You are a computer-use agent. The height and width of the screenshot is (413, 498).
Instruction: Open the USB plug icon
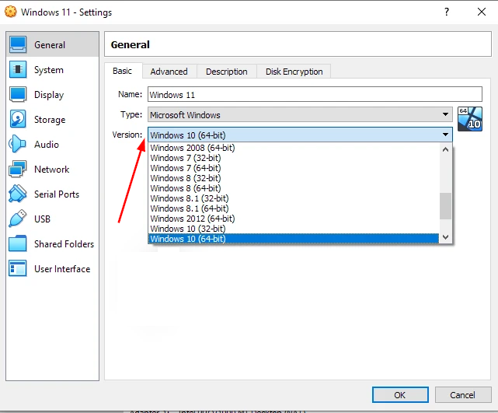coord(18,219)
